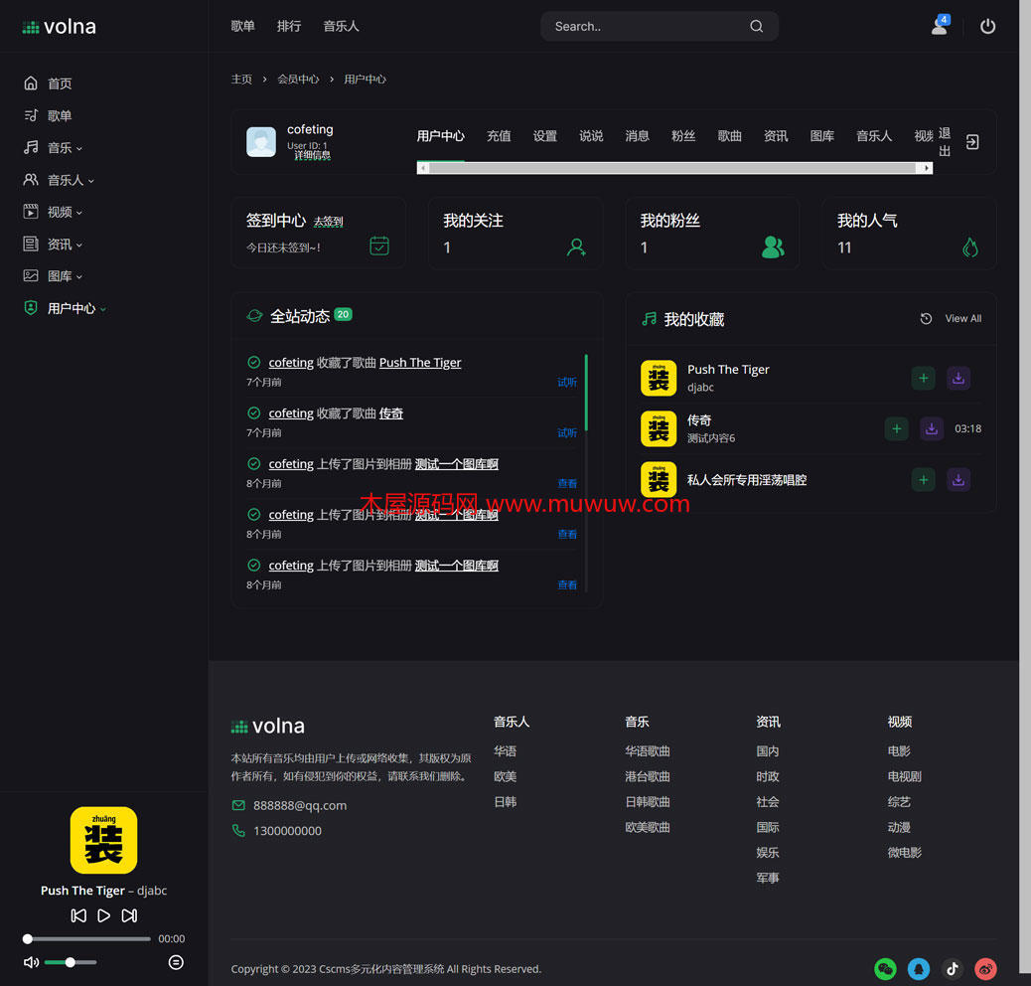Adjust the player volume slider

coord(71,962)
